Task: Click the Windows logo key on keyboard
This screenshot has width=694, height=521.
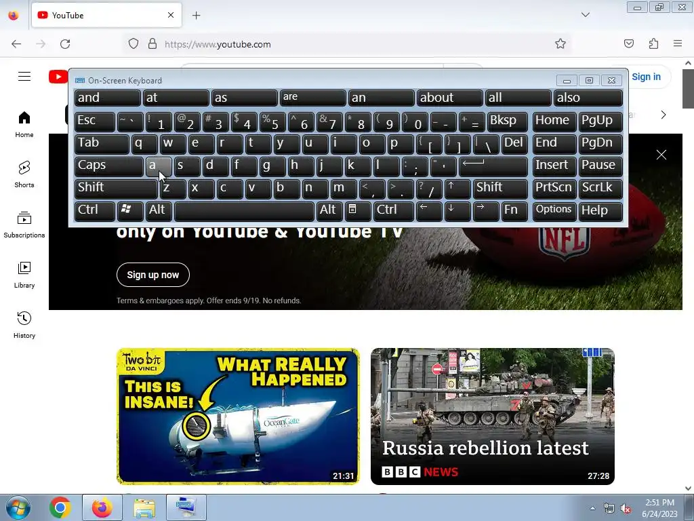Action: pyautogui.click(x=130, y=210)
